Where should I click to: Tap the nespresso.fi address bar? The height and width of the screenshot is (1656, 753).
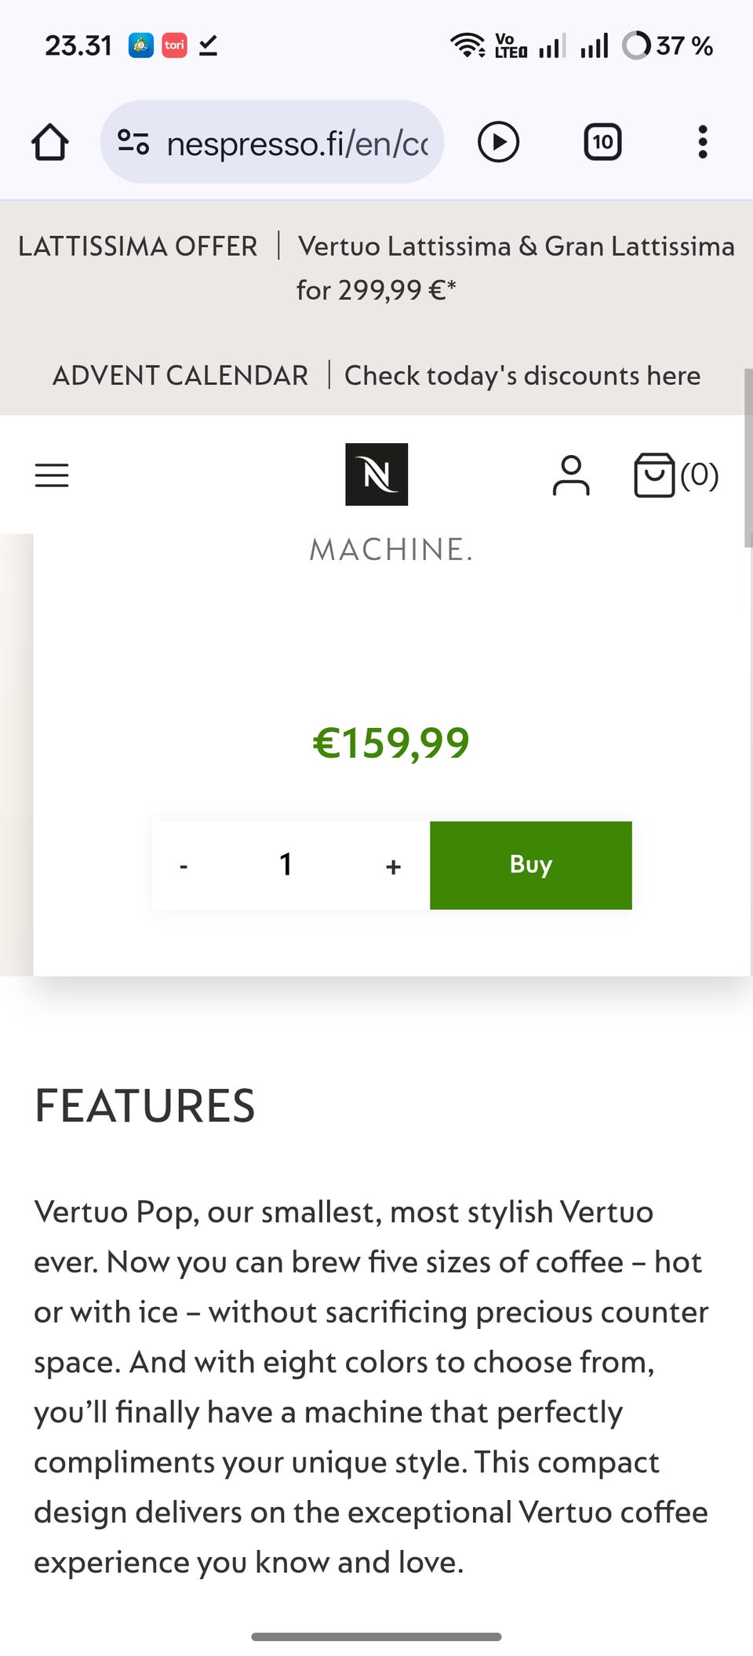[x=296, y=144]
